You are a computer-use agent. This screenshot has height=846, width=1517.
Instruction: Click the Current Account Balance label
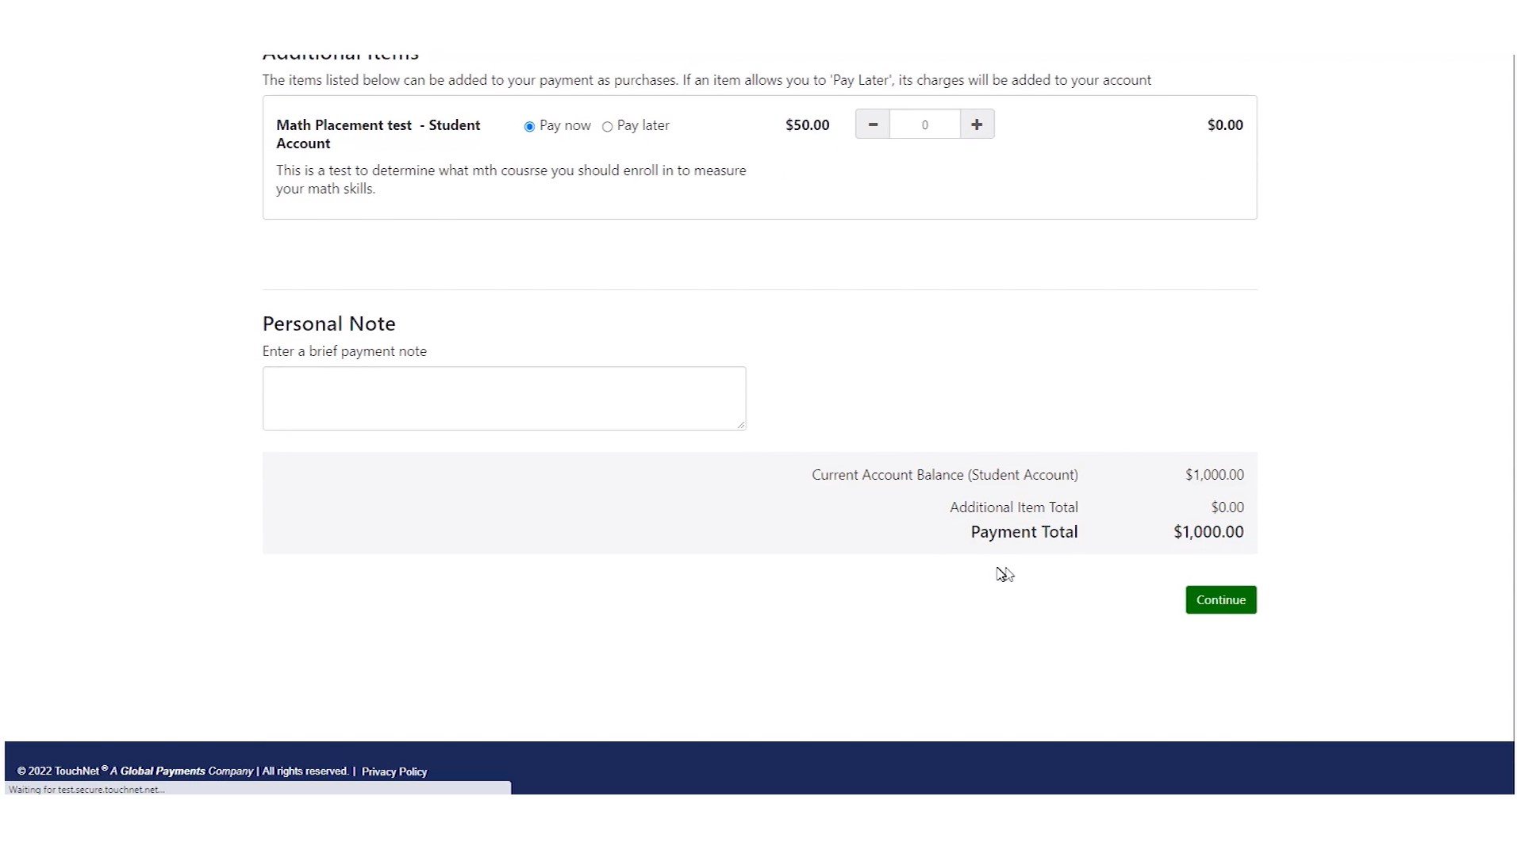coord(944,475)
